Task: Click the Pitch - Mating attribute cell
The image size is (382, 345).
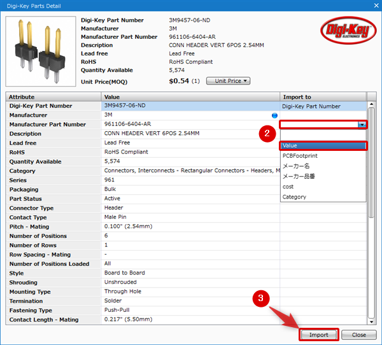Action: point(53,227)
